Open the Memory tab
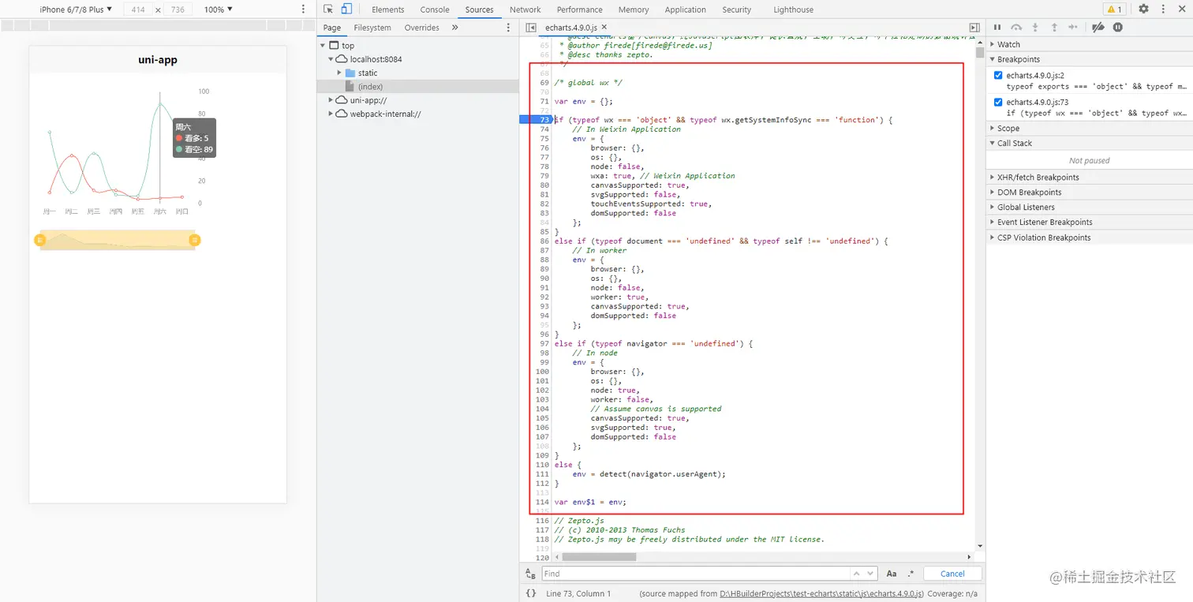1193x602 pixels. click(633, 9)
